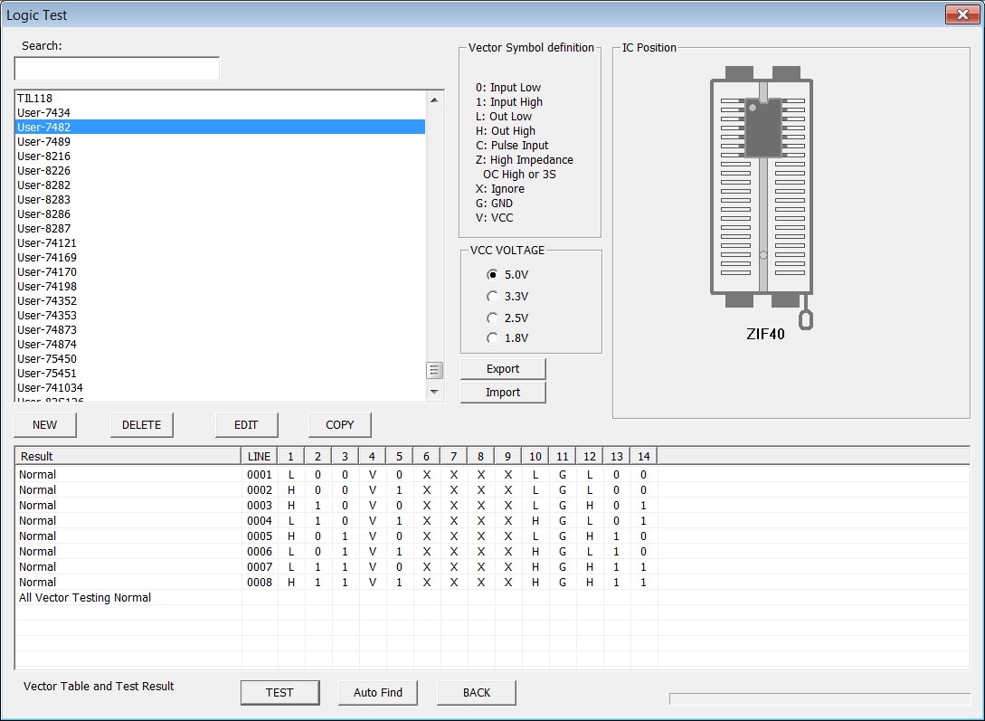This screenshot has width=985, height=721.
Task: Select the 5.0V VCC voltage option
Action: tap(507, 274)
